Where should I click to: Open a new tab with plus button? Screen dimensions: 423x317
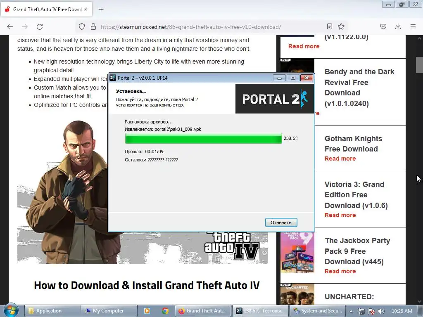point(101,9)
